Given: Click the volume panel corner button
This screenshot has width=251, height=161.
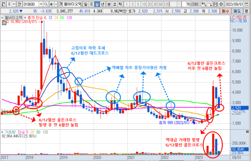Looking at the screenshot, I should click(247, 132).
